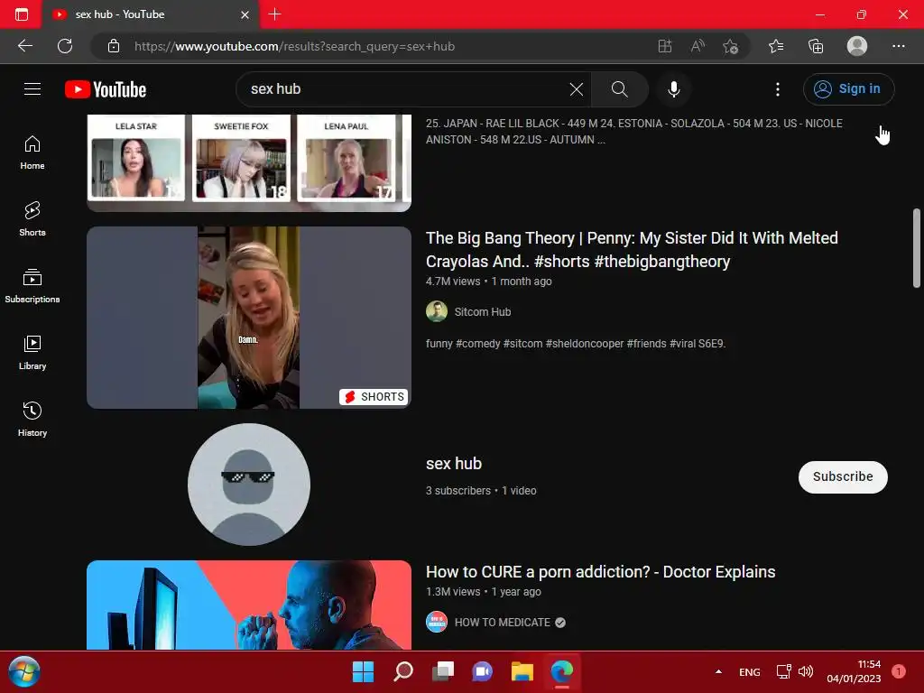Screen dimensions: 924x693
Task: Open the porn addiction Doctor Explains video
Action: point(600,571)
